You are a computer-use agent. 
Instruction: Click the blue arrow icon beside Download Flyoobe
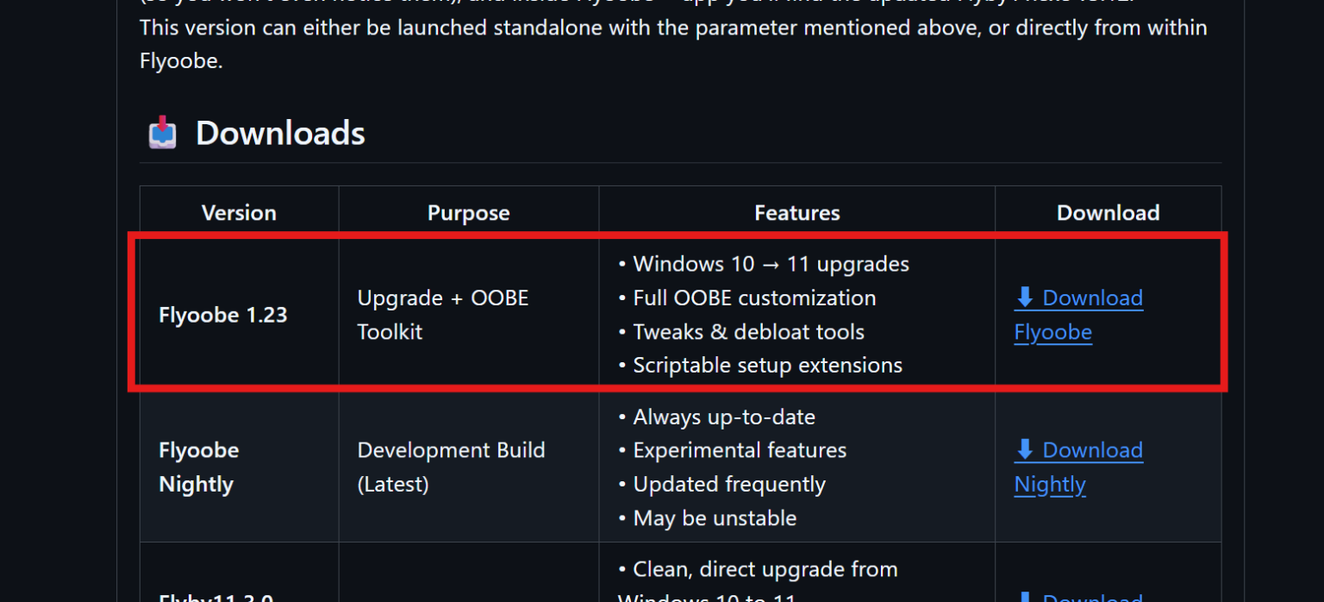point(1025,298)
